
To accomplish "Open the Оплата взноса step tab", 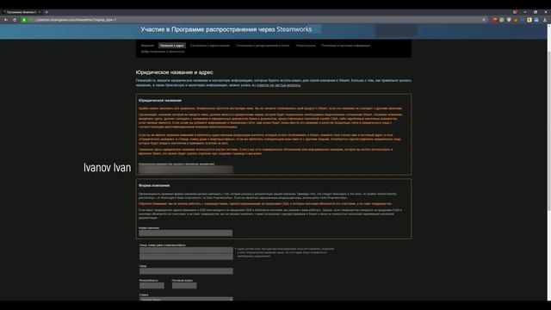I will tap(306, 46).
